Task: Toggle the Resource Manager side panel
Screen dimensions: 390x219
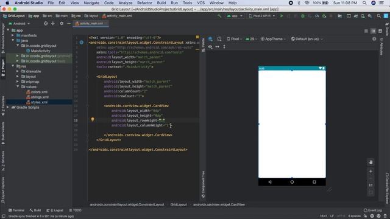Action: 3,38
